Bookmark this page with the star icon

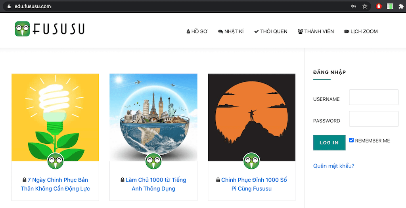coord(365,6)
